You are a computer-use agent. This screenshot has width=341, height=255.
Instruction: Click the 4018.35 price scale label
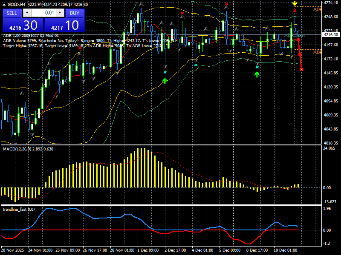[x=331, y=143]
